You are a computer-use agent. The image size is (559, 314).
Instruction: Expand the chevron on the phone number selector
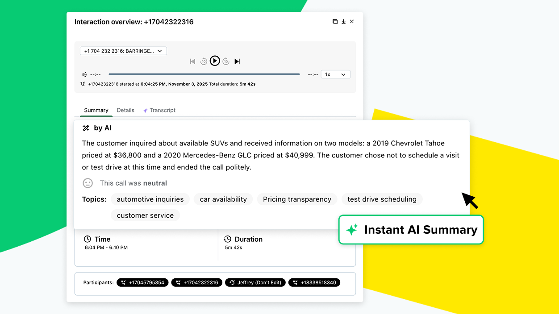(x=160, y=51)
